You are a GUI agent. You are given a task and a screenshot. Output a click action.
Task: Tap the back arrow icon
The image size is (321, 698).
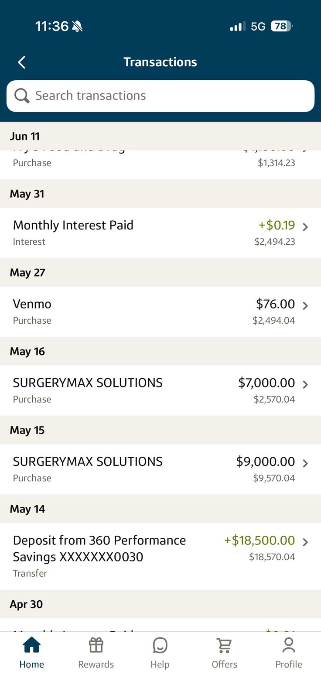(21, 62)
